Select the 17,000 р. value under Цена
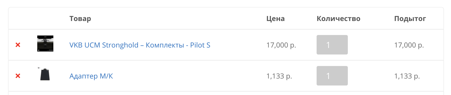Image resolution: width=451 pixels, height=95 pixels. pos(281,45)
